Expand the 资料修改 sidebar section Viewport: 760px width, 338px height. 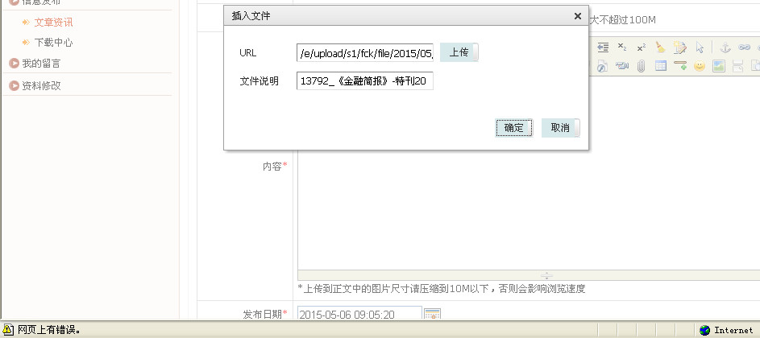[x=40, y=85]
